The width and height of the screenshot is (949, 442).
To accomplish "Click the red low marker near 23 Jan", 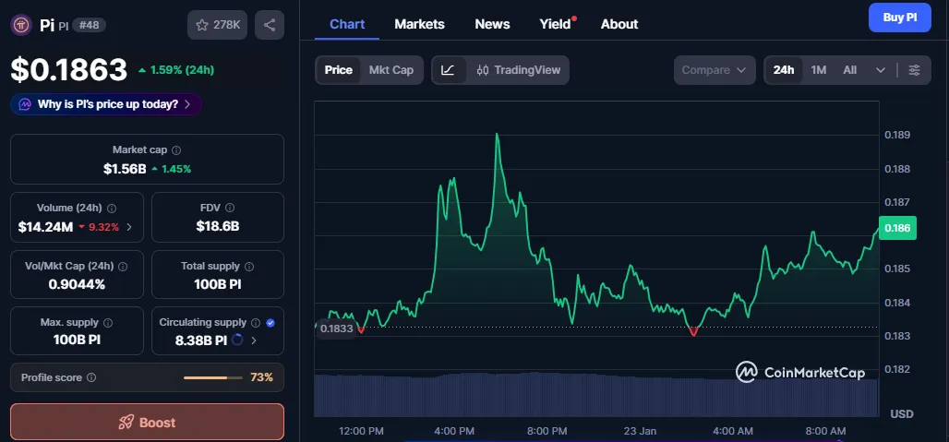I will [x=693, y=331].
